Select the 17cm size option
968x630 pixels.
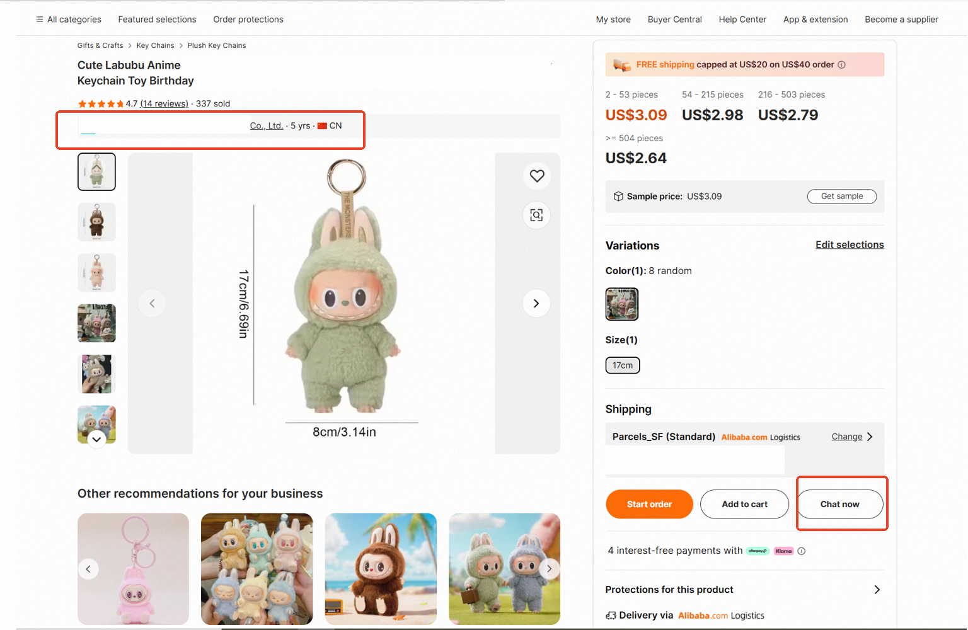(622, 365)
